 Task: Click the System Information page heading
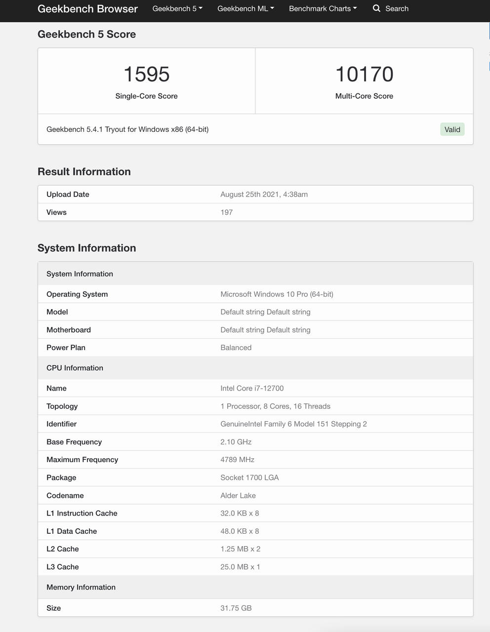coord(86,248)
